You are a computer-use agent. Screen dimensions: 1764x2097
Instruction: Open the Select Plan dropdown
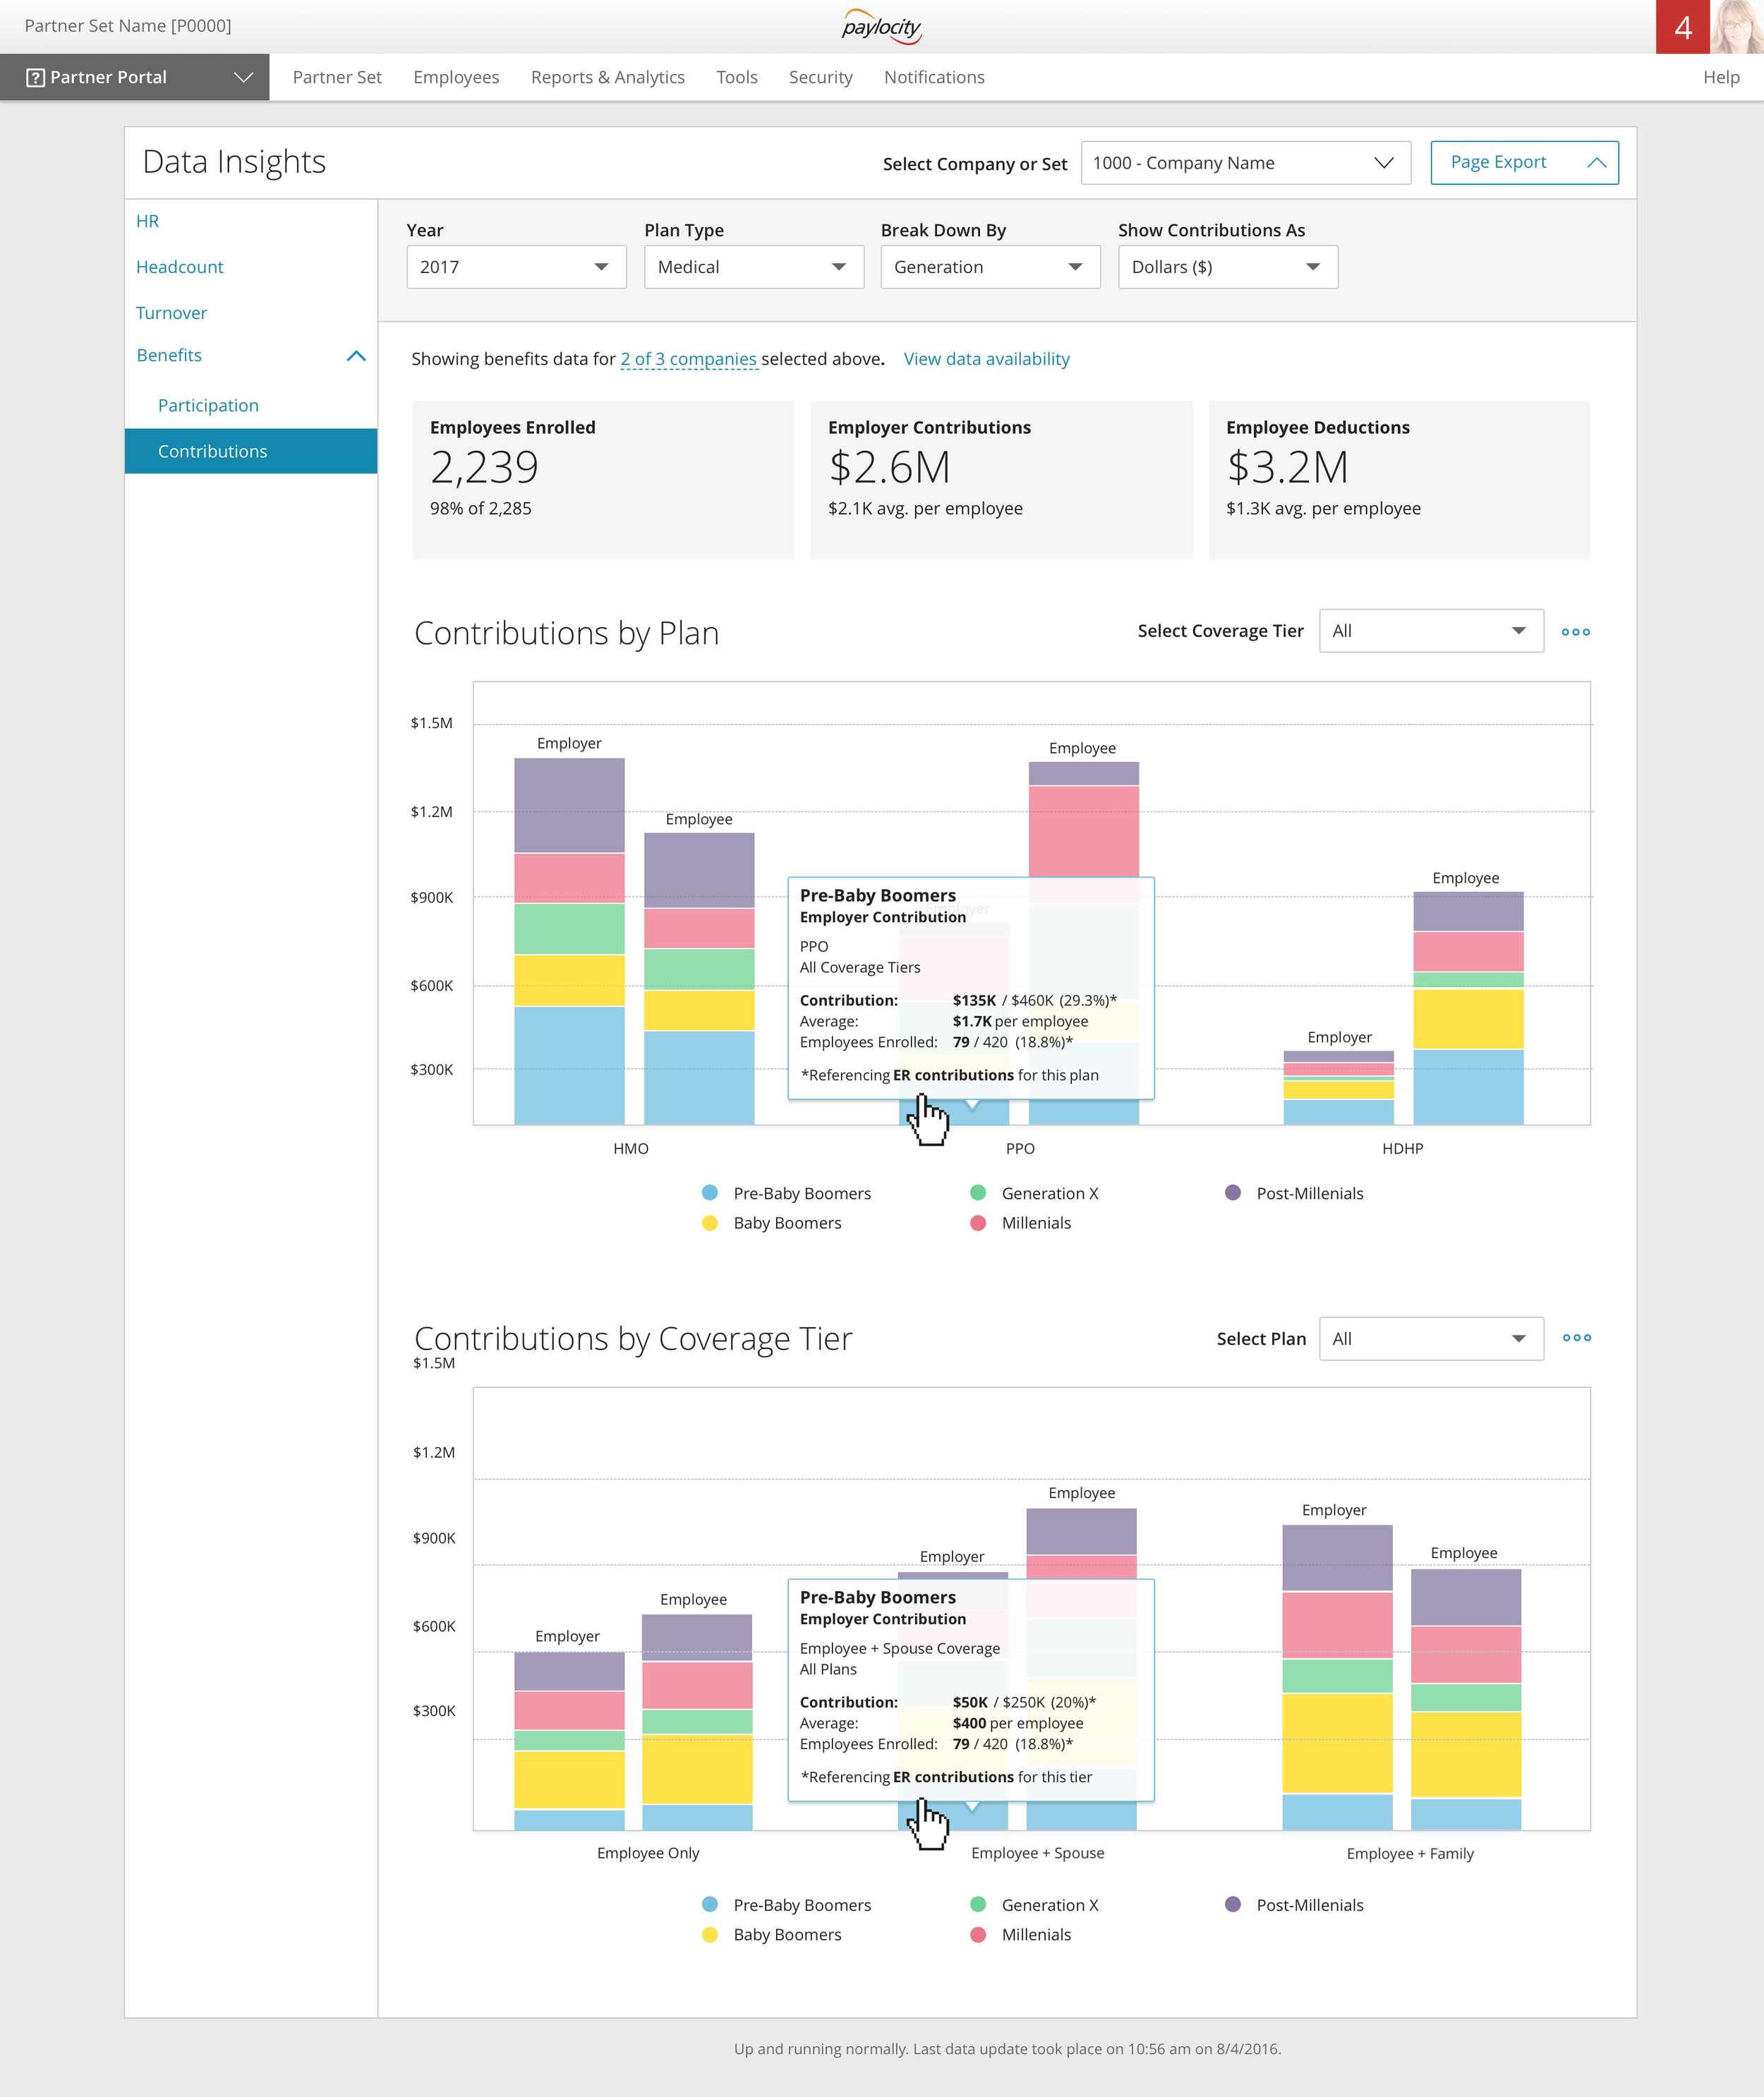(1431, 1339)
